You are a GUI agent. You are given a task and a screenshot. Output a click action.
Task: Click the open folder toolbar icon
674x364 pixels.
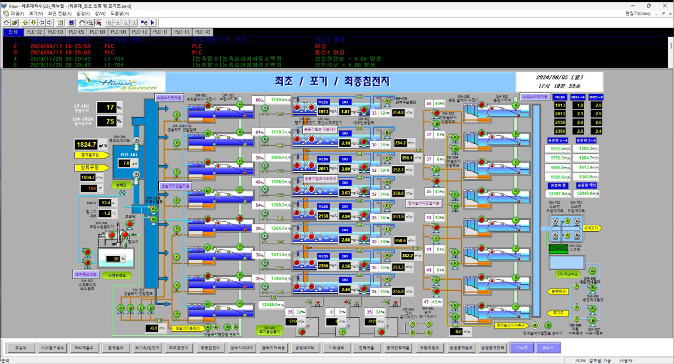15,22
